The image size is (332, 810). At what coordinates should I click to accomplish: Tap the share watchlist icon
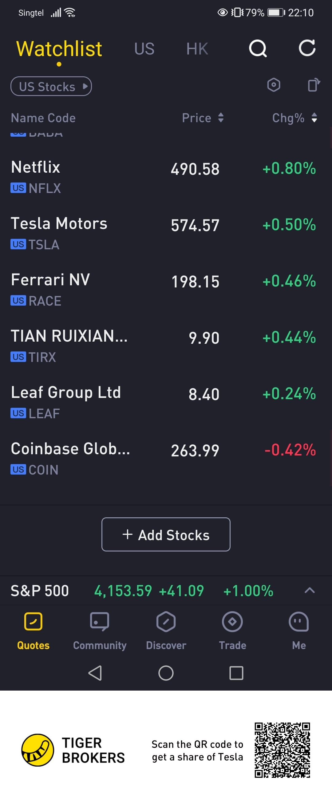pos(314,85)
